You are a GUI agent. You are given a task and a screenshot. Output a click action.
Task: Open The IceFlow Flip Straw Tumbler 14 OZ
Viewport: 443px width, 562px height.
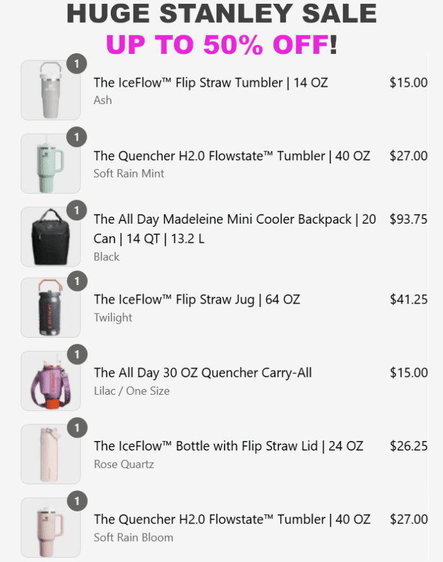[211, 82]
